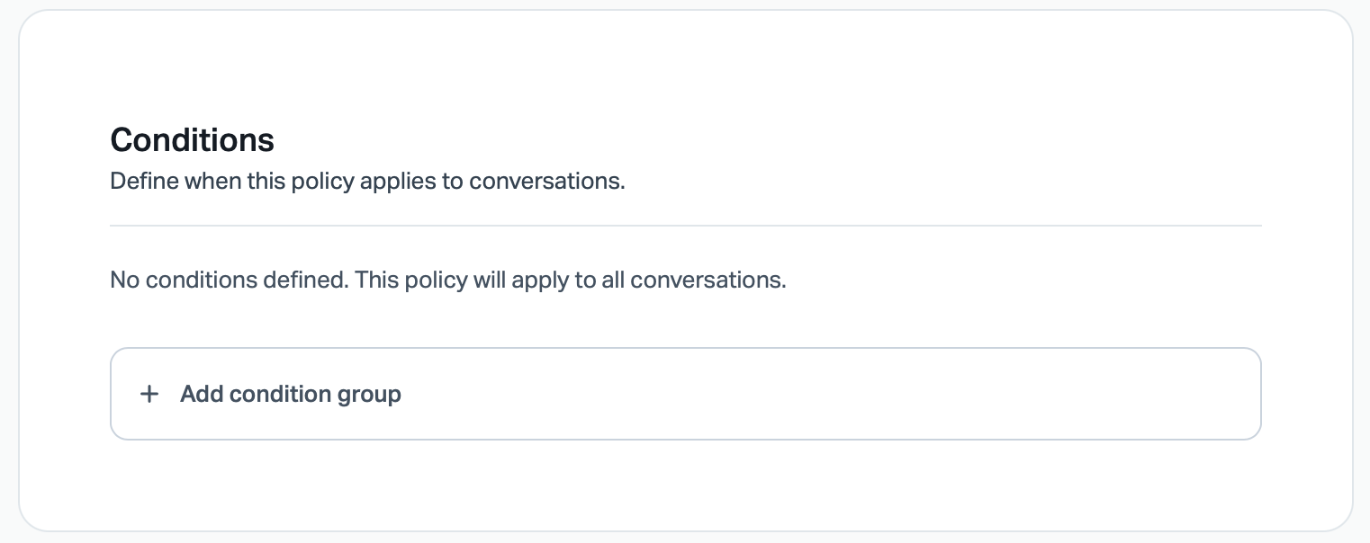Click 'This policy will apply to all conversations'

(x=570, y=280)
